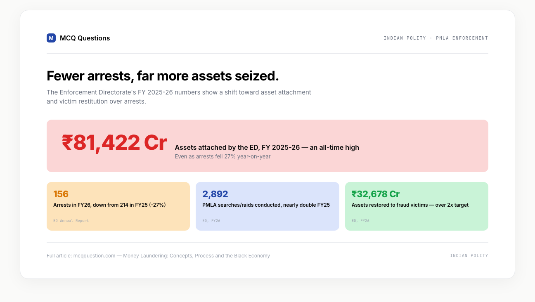Click 'Even as arrests fell 27%' note
535x302 pixels.
click(x=223, y=156)
